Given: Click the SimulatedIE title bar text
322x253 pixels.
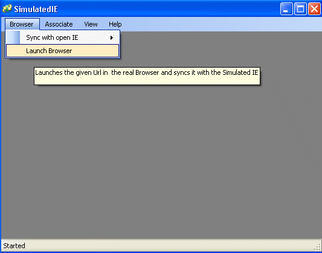Looking at the screenshot, I should coord(36,9).
